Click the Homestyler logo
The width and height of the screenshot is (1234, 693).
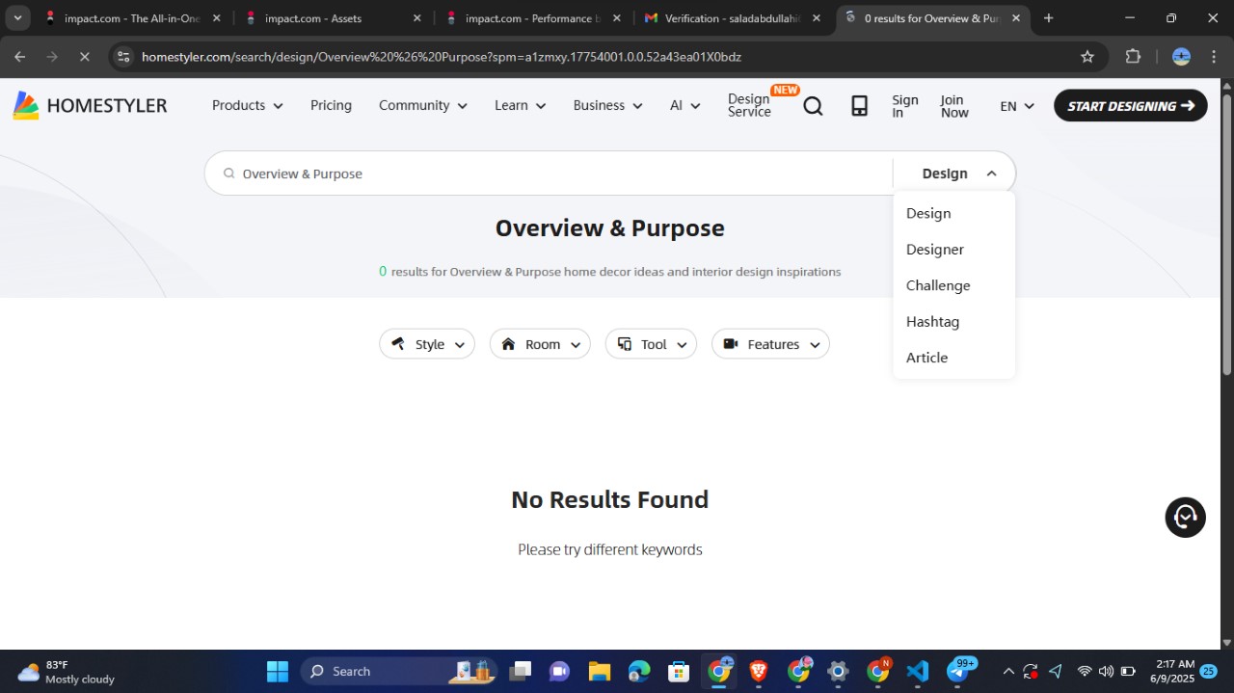coord(90,105)
